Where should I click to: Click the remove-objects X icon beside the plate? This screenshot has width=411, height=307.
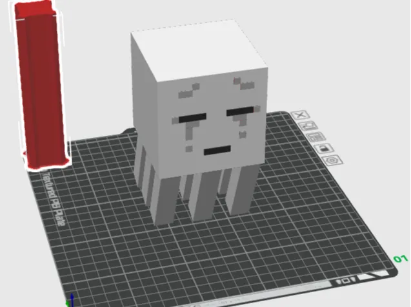301,115
